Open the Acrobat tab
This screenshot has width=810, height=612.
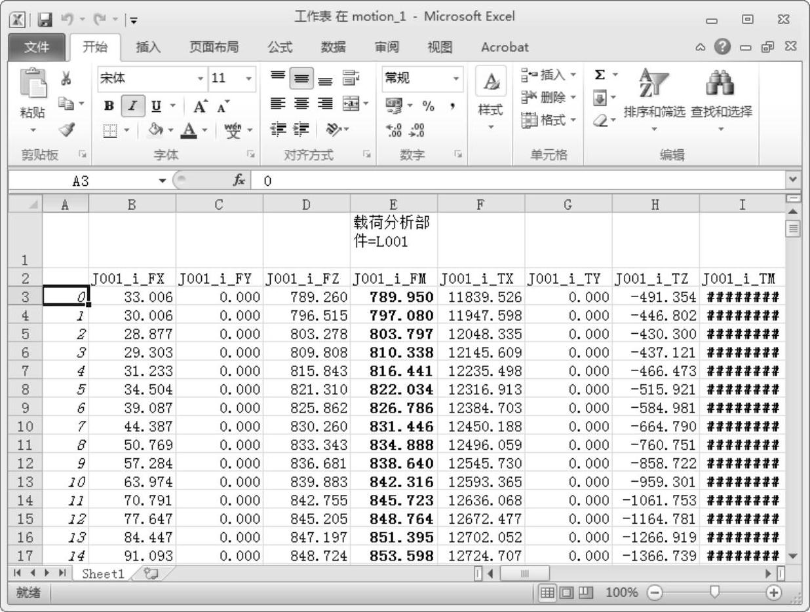[505, 47]
